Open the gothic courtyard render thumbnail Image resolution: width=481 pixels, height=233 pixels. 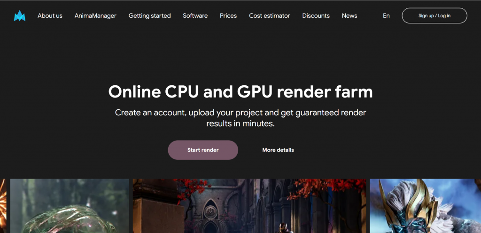(249, 206)
